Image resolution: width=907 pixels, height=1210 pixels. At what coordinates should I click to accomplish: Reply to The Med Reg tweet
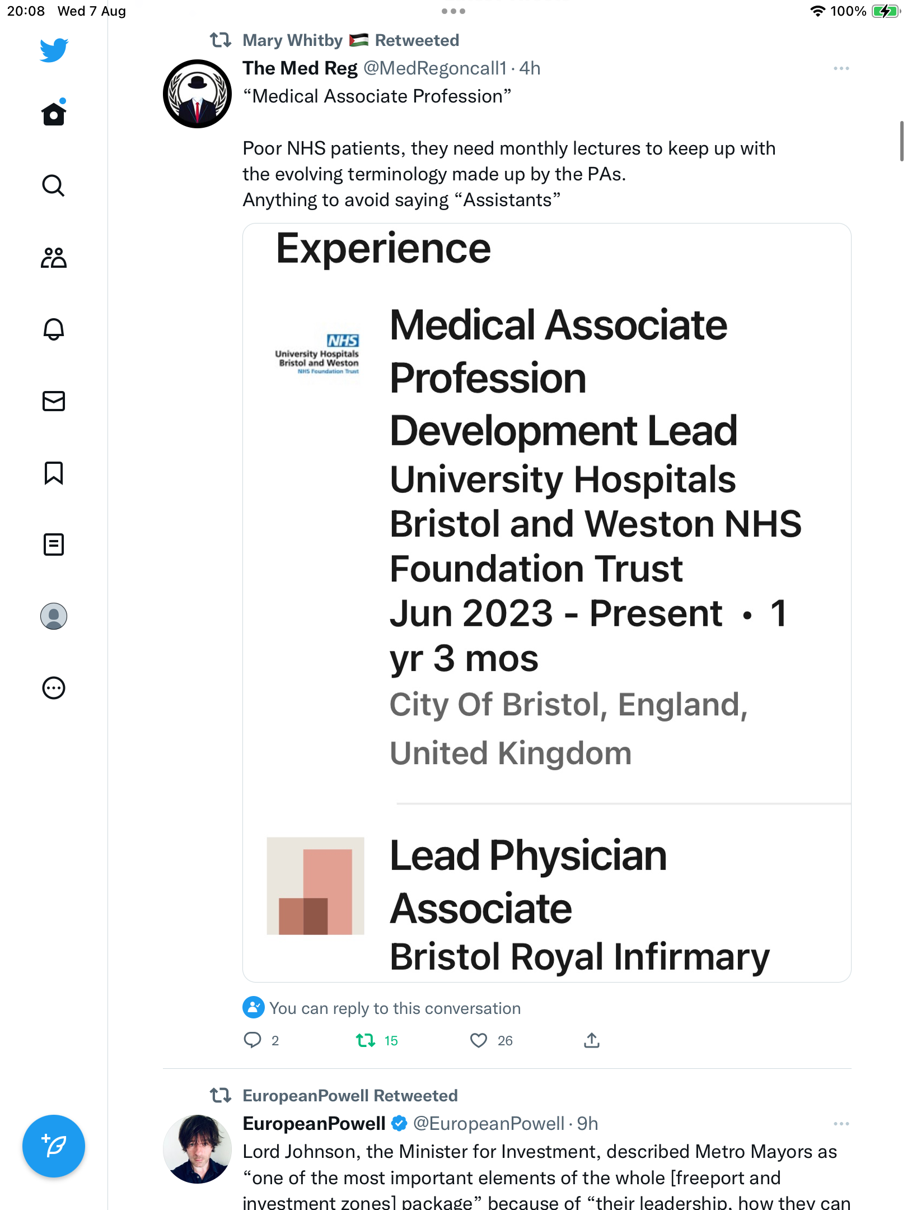tap(253, 1040)
